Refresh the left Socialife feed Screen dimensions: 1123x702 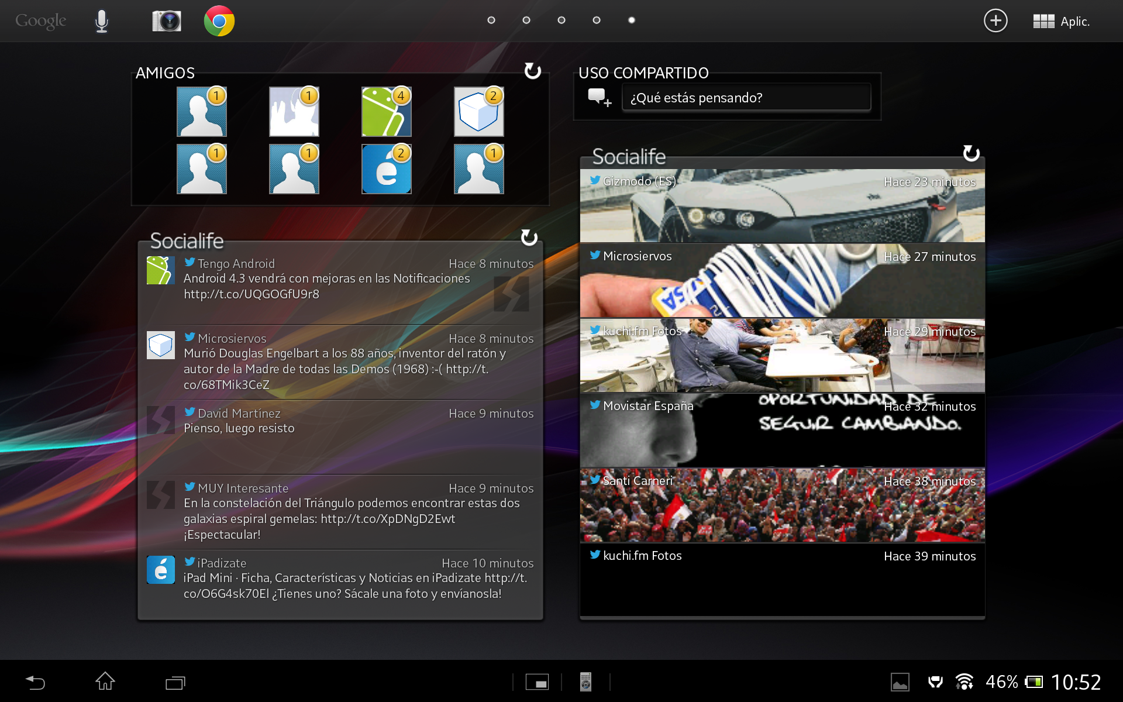tap(529, 237)
